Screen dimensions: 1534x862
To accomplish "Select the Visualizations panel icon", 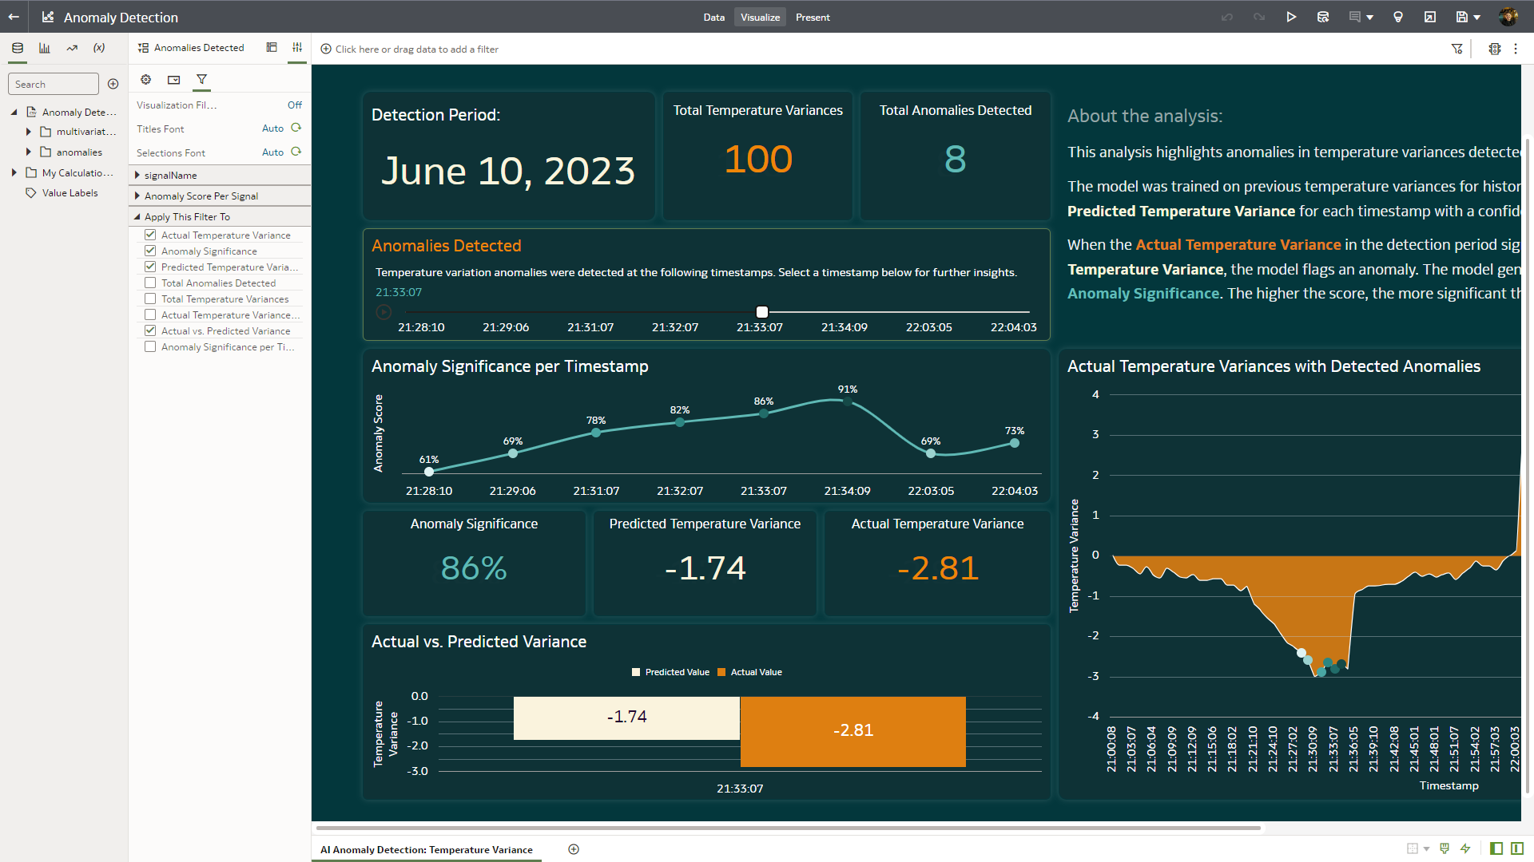I will (x=45, y=48).
